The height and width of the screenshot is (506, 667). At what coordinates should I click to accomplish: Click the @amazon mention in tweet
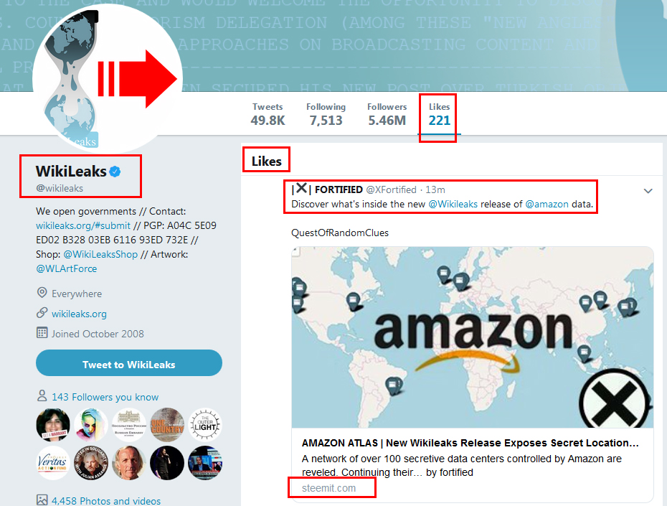pyautogui.click(x=547, y=205)
